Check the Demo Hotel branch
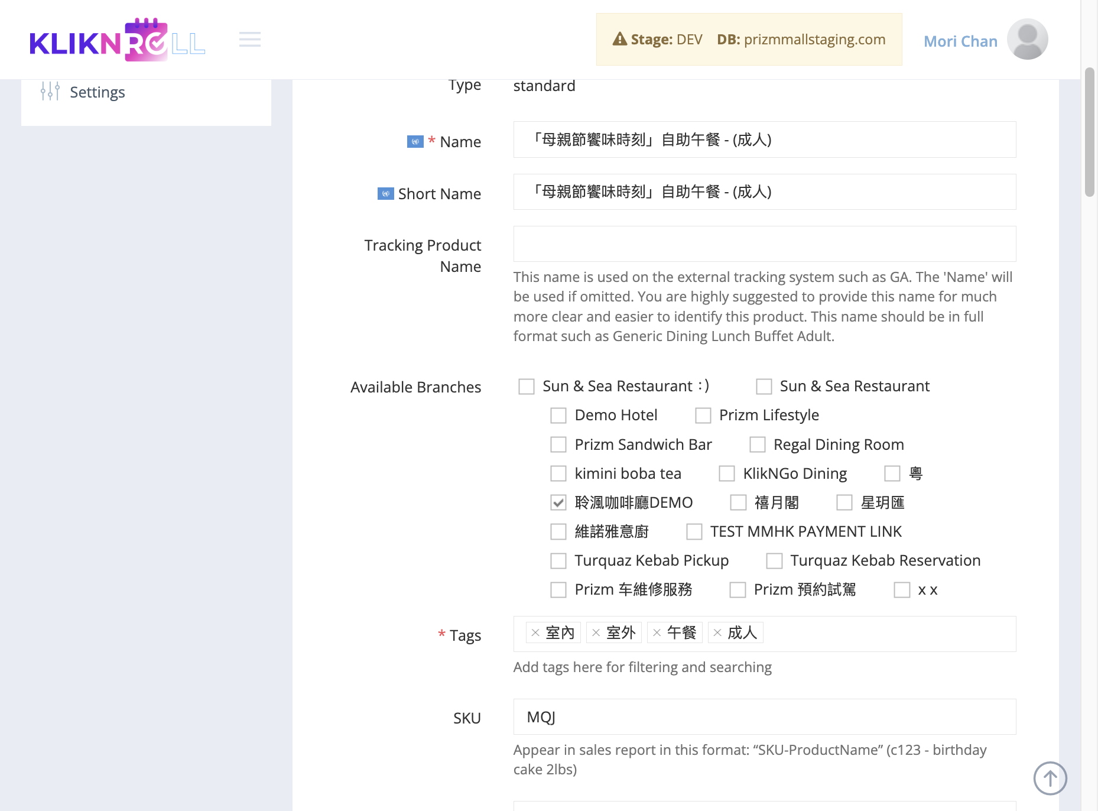The width and height of the screenshot is (1098, 811). pyautogui.click(x=558, y=416)
